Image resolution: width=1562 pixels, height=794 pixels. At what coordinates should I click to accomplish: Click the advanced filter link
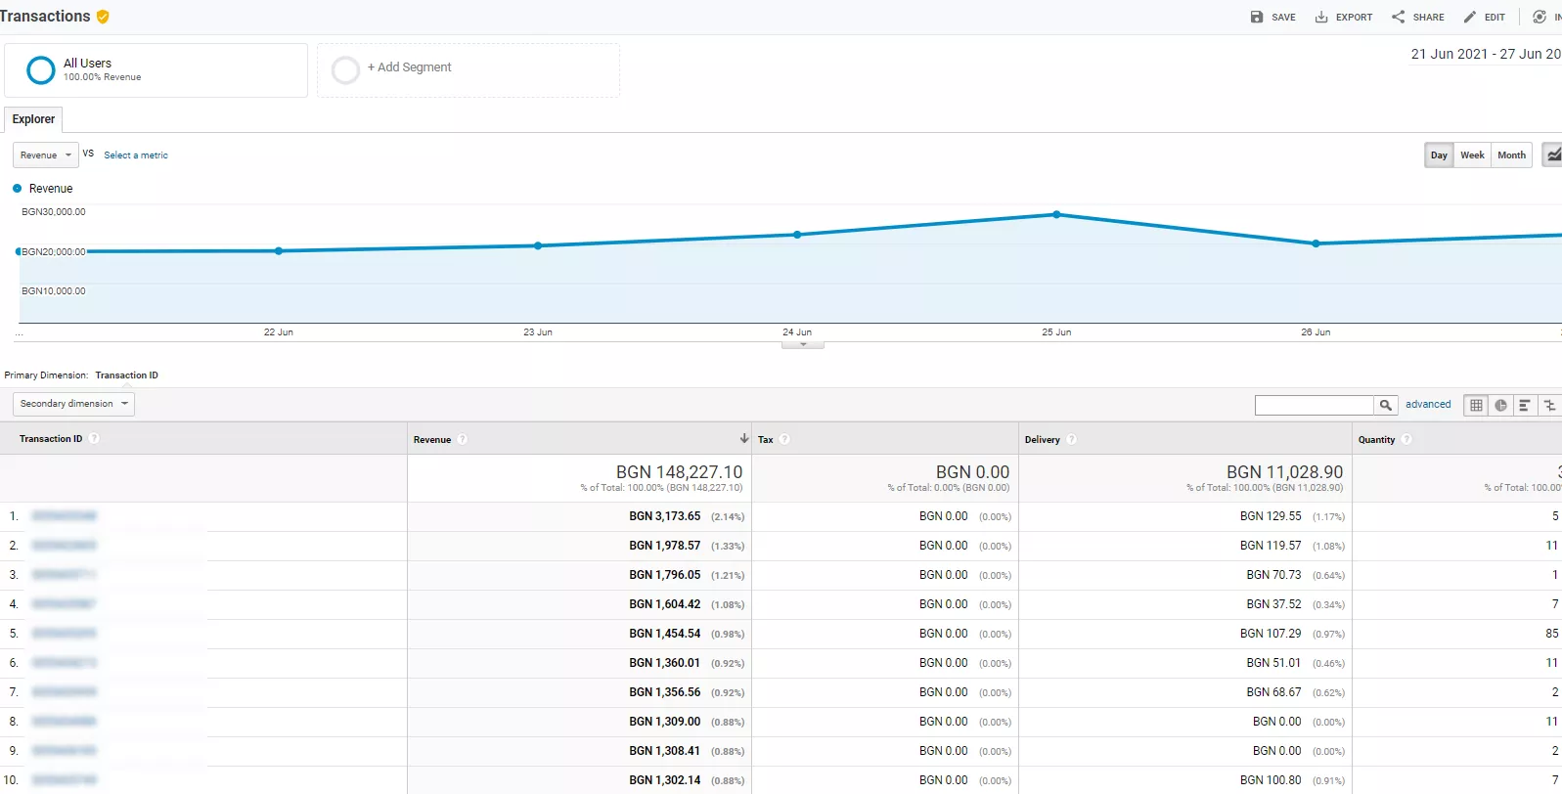pyautogui.click(x=1428, y=404)
